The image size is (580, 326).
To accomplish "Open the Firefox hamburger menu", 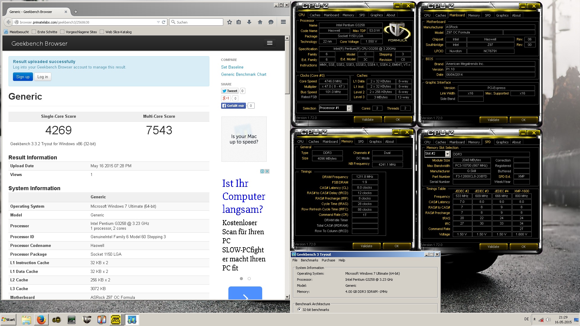I will [283, 22].
